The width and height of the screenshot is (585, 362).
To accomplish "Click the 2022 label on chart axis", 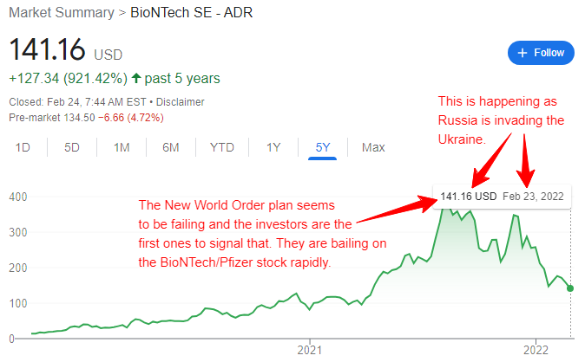I will (536, 350).
